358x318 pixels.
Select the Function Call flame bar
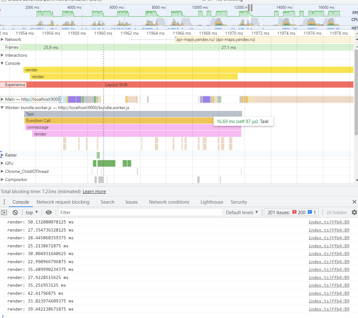119,121
